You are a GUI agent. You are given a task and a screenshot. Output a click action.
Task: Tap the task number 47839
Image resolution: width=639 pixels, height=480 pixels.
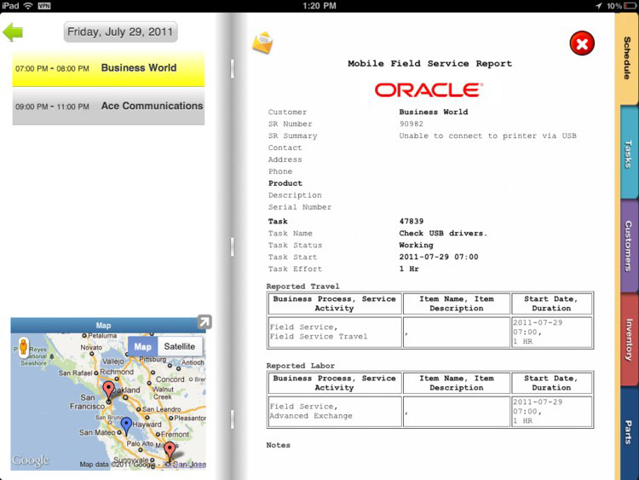pos(412,221)
